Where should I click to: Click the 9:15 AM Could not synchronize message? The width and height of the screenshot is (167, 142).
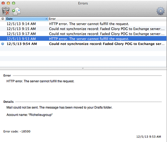[107, 29]
